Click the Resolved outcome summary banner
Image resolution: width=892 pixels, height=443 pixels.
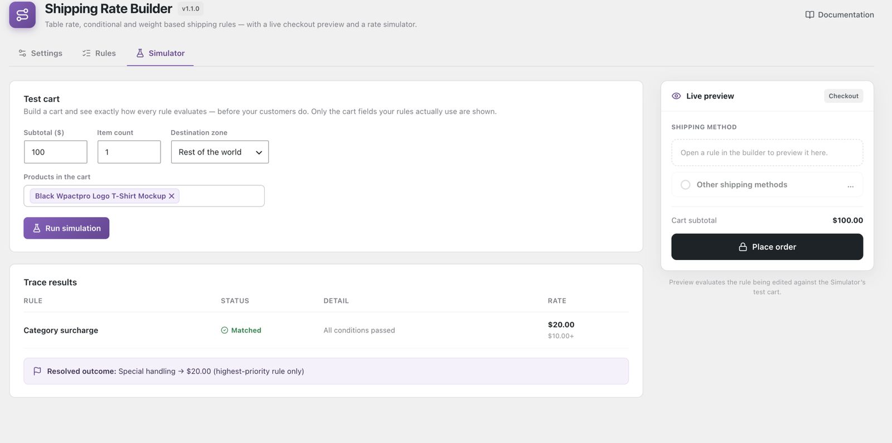coord(326,371)
